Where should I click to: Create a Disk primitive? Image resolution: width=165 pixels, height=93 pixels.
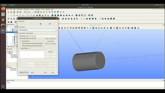69,15
